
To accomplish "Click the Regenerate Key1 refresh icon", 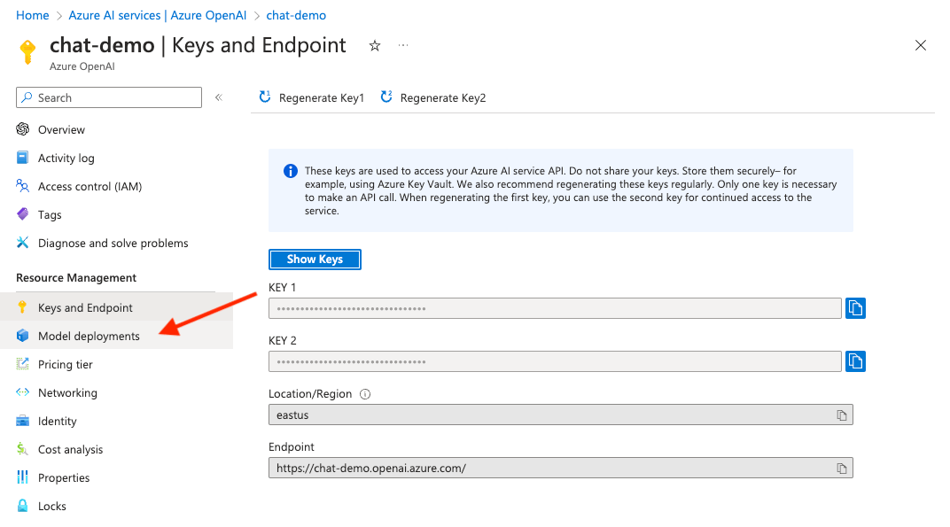I will pos(265,97).
